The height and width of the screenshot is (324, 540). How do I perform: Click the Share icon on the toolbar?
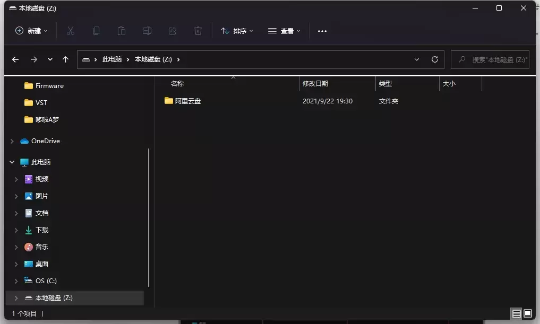click(x=173, y=31)
